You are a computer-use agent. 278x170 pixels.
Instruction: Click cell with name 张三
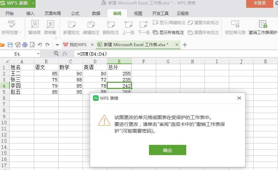click(x=22, y=80)
